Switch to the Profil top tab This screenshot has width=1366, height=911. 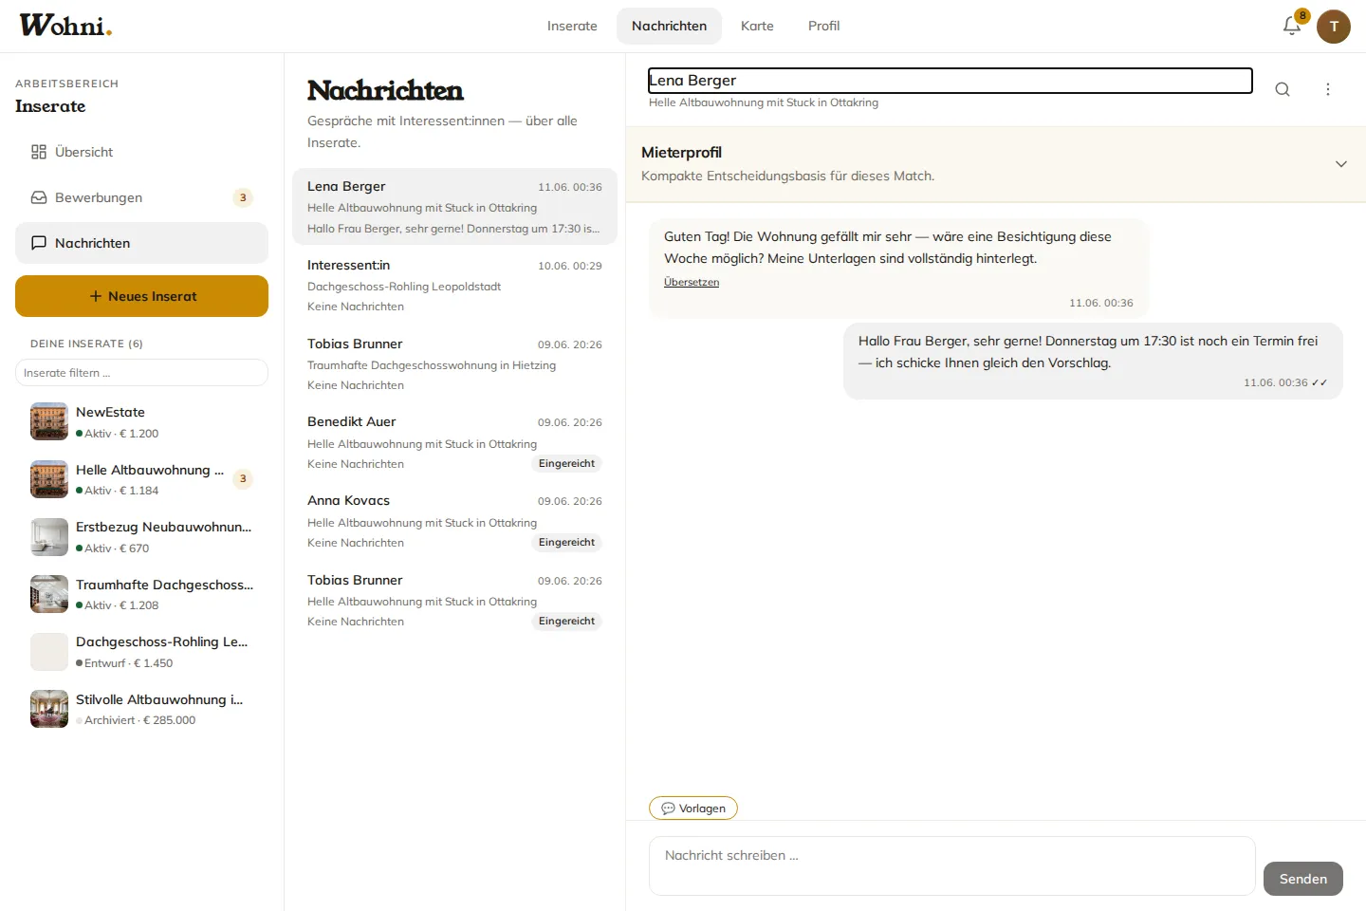pos(823,26)
